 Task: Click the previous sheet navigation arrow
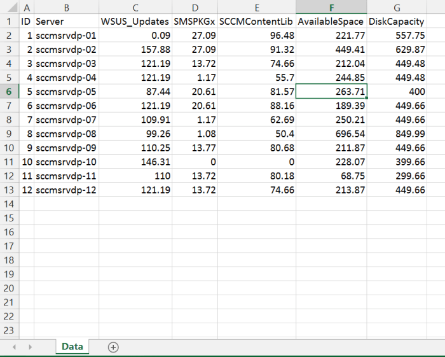click(14, 347)
